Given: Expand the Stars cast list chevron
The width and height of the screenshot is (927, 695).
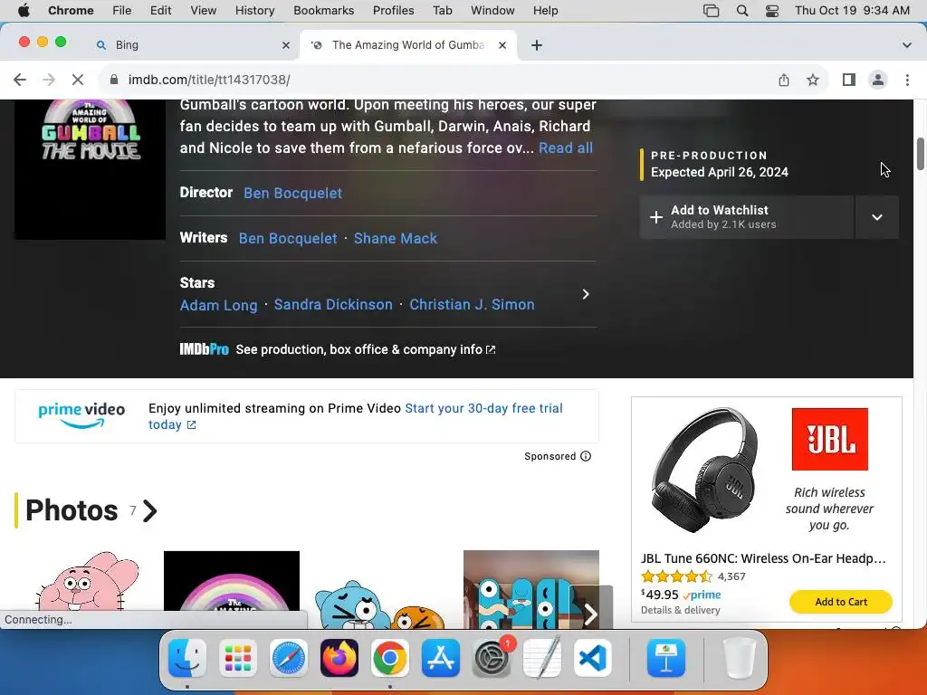Looking at the screenshot, I should 586,294.
